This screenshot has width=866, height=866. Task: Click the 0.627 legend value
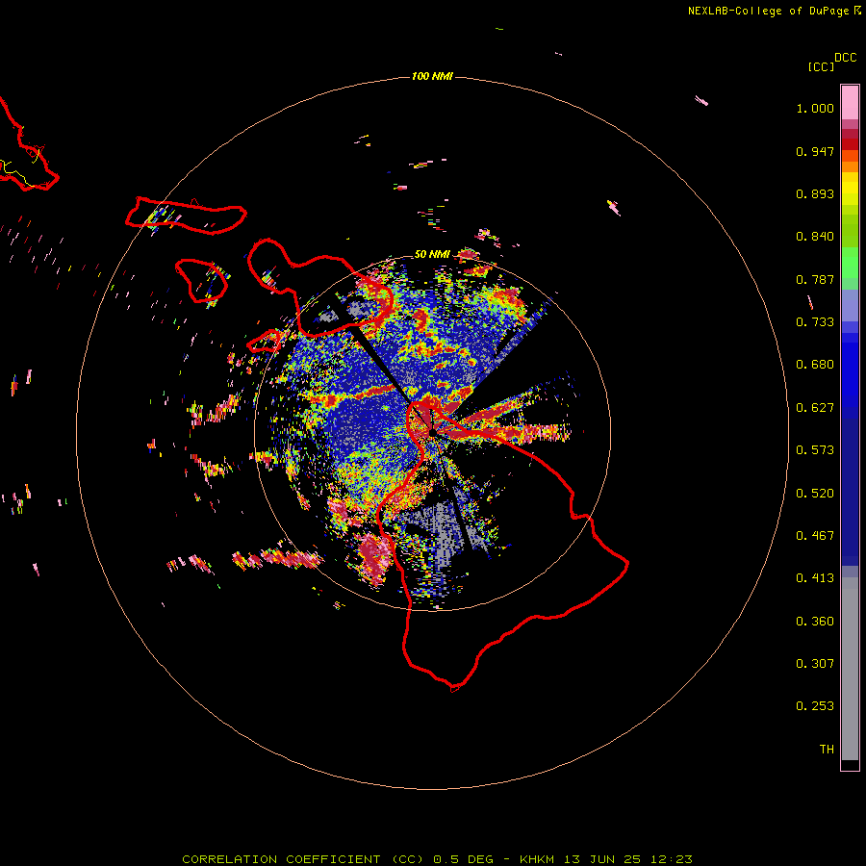(x=815, y=408)
